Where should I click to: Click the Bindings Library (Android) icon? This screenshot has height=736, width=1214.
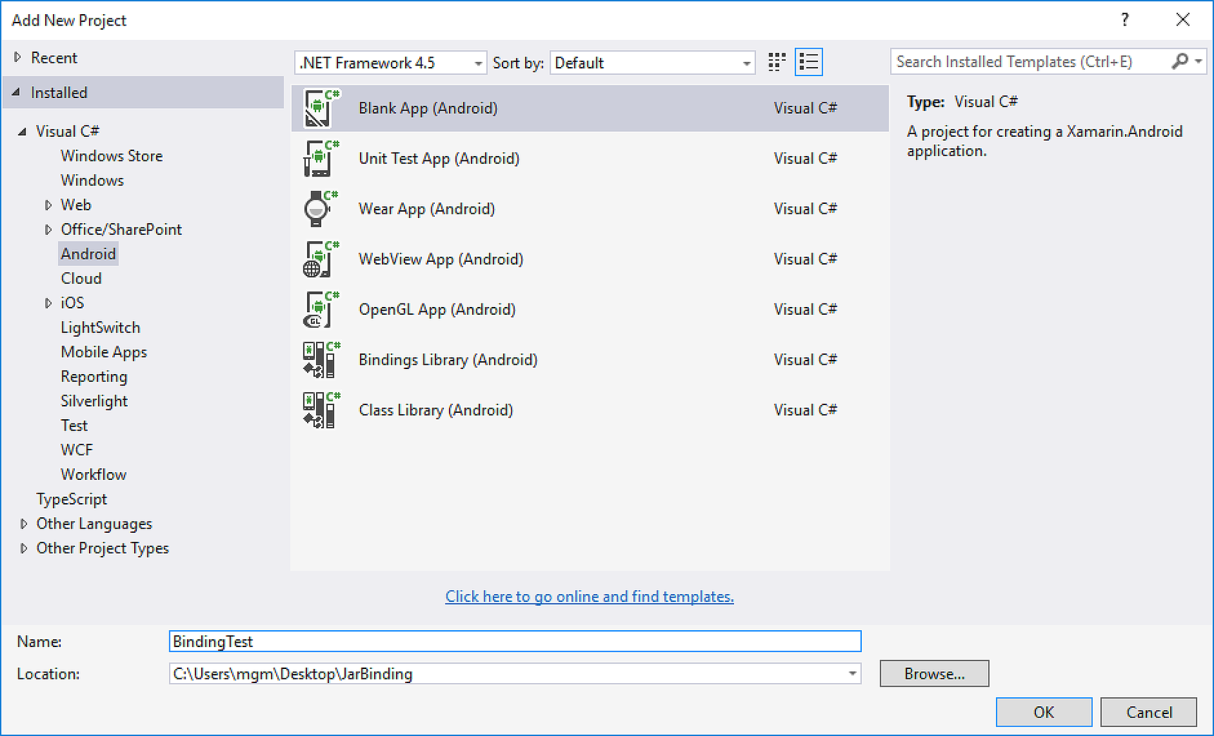(321, 360)
